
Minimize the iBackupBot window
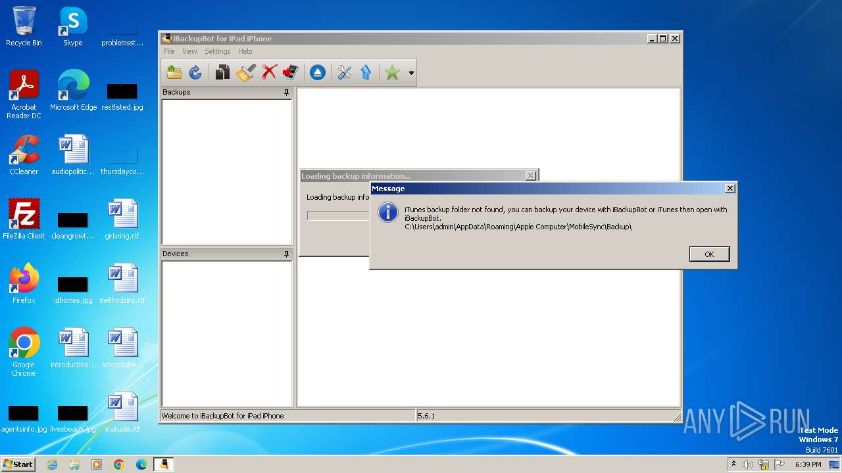point(652,39)
